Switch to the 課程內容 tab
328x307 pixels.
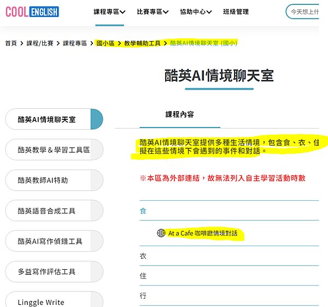(180, 114)
